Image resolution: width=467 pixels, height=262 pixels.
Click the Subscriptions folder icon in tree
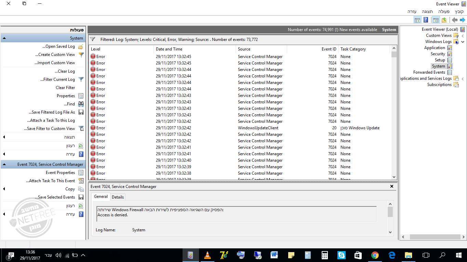456,85
